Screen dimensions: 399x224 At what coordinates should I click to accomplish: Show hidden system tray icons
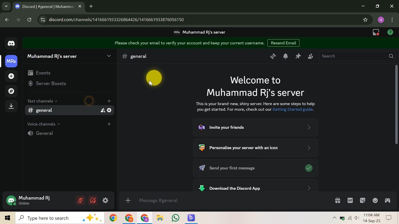[334, 218]
